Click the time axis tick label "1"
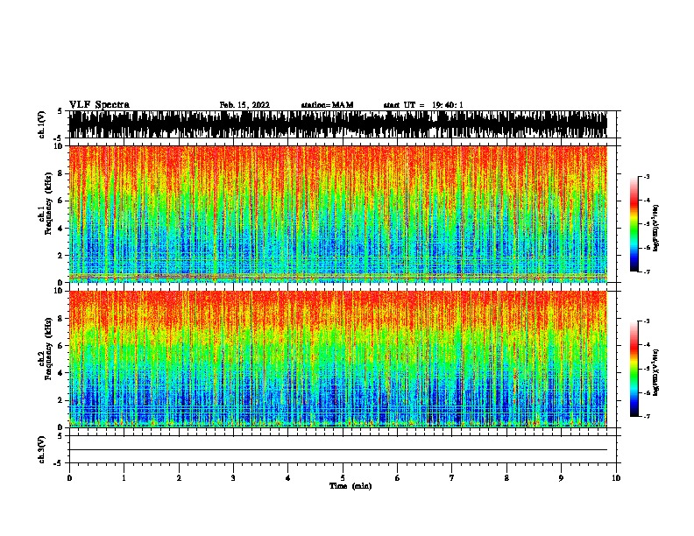 coord(124,478)
